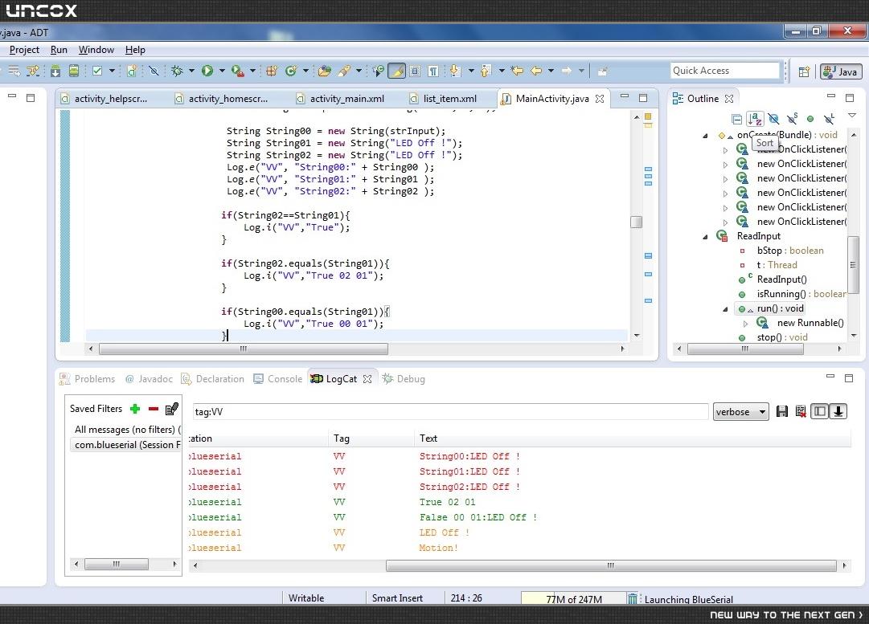Click the Previous Annotation arrow icon
Image resolution: width=869 pixels, height=624 pixels.
(486, 71)
